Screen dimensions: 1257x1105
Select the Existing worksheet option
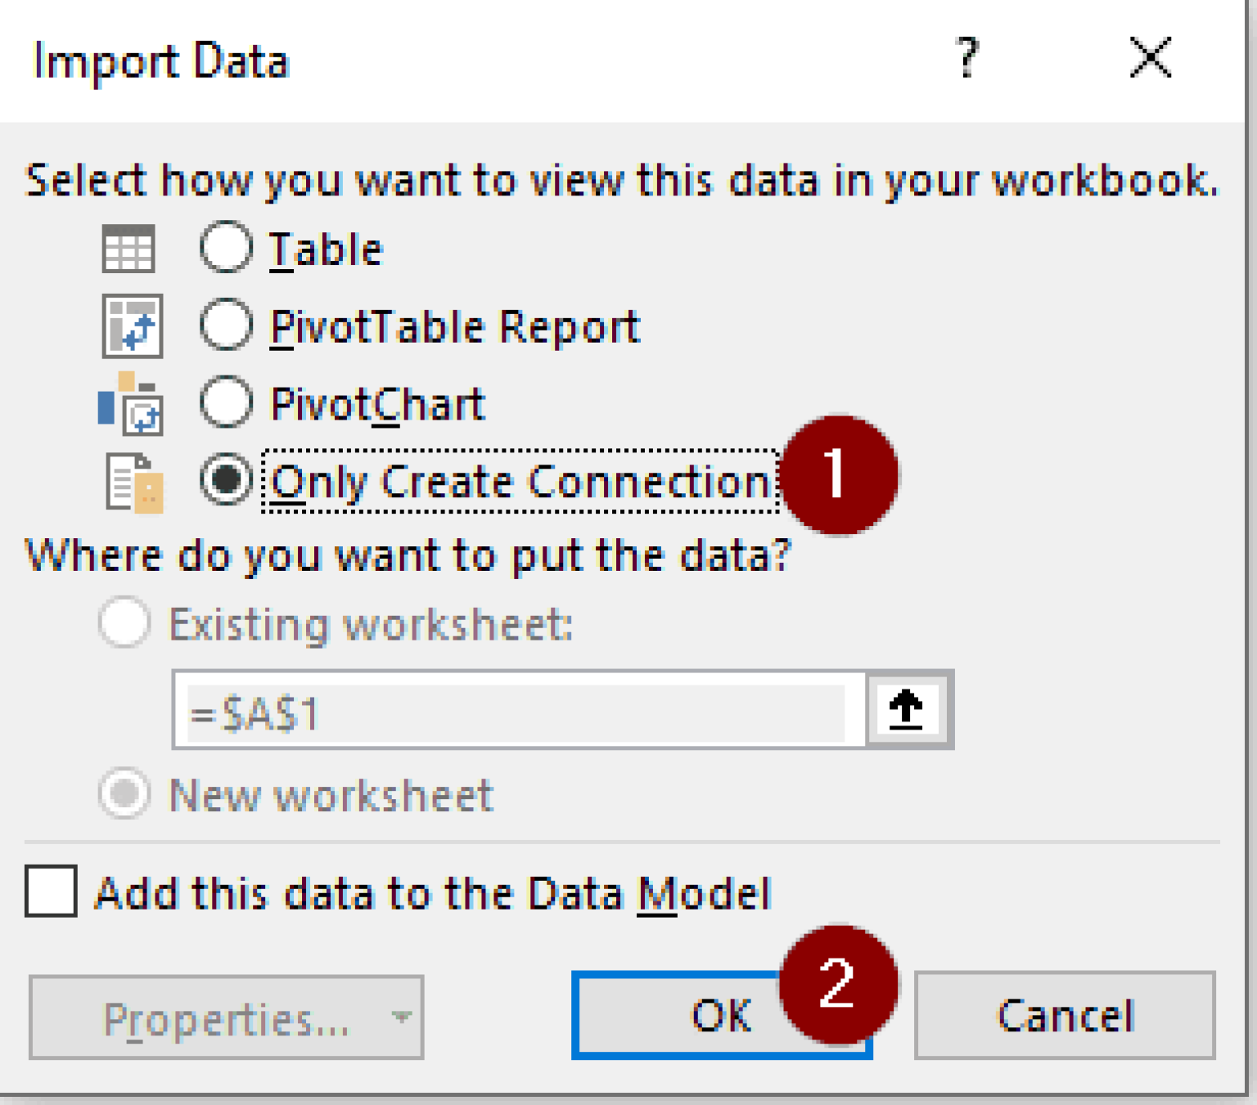[x=123, y=624]
